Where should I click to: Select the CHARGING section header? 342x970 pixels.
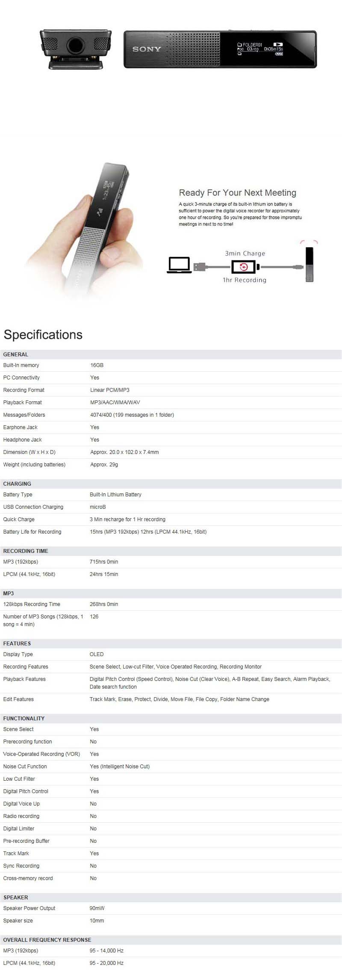click(x=17, y=484)
